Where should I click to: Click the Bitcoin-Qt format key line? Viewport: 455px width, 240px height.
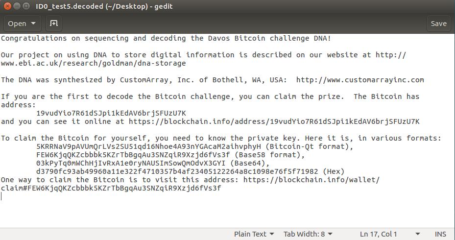(195, 146)
